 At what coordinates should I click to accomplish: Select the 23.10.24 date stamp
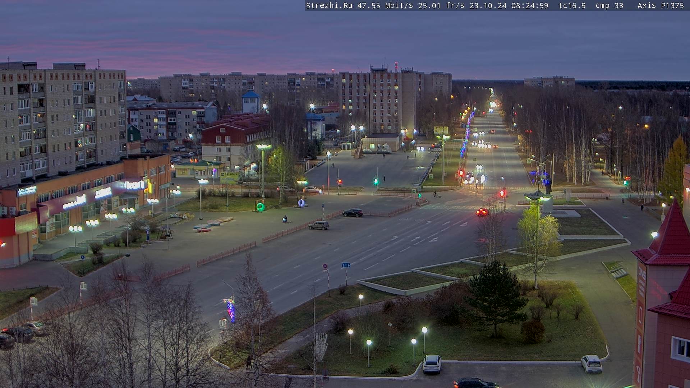point(488,5)
